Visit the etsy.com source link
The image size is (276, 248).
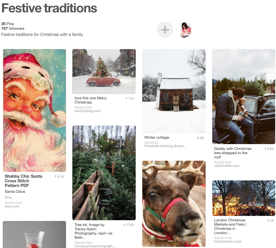pos(12,206)
